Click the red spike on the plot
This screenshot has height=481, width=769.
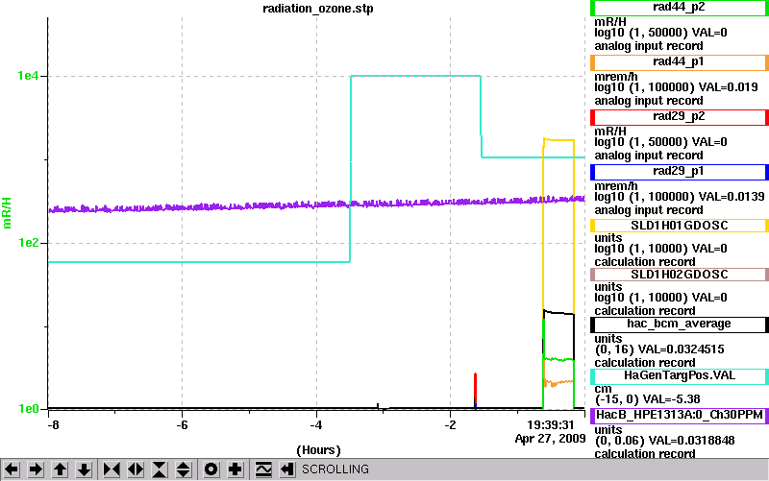coord(475,388)
